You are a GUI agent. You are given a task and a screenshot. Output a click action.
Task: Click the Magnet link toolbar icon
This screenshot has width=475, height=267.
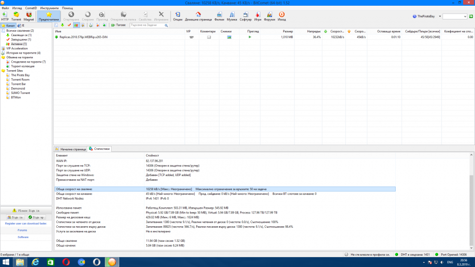click(29, 16)
